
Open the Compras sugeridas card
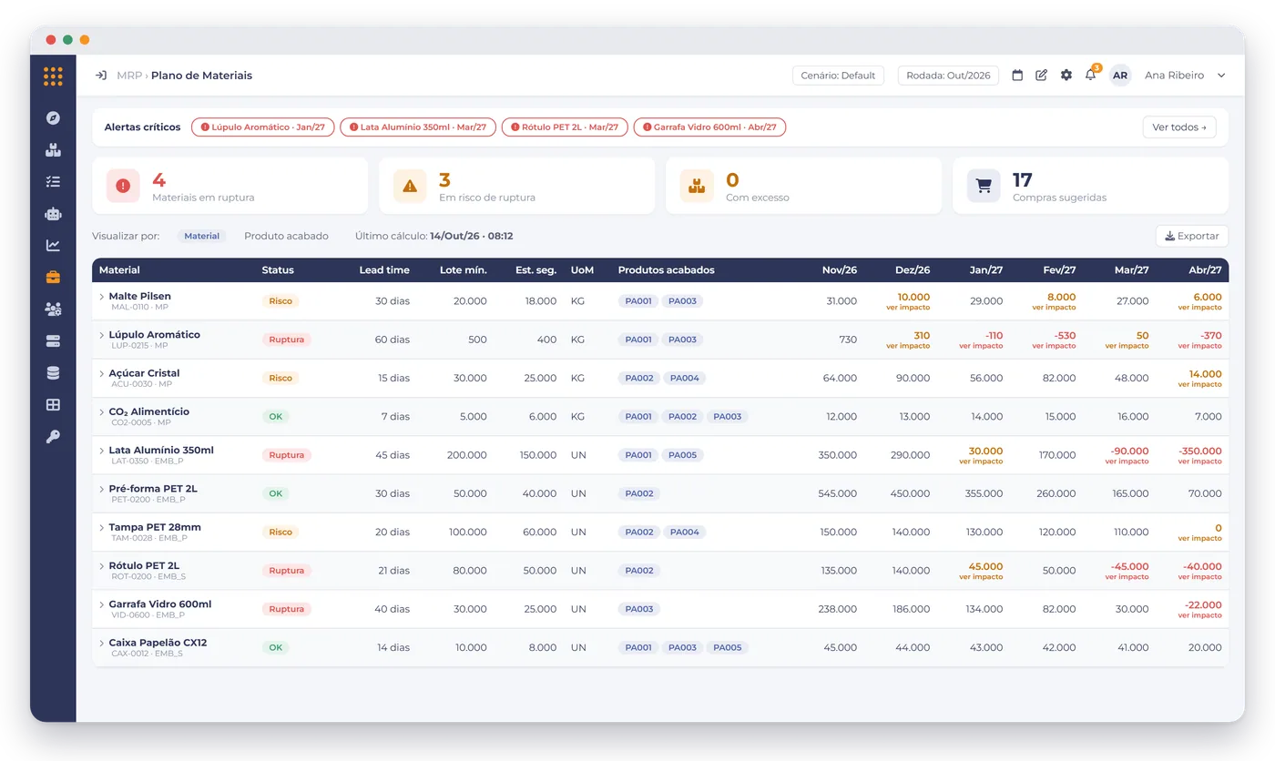click(x=1090, y=186)
